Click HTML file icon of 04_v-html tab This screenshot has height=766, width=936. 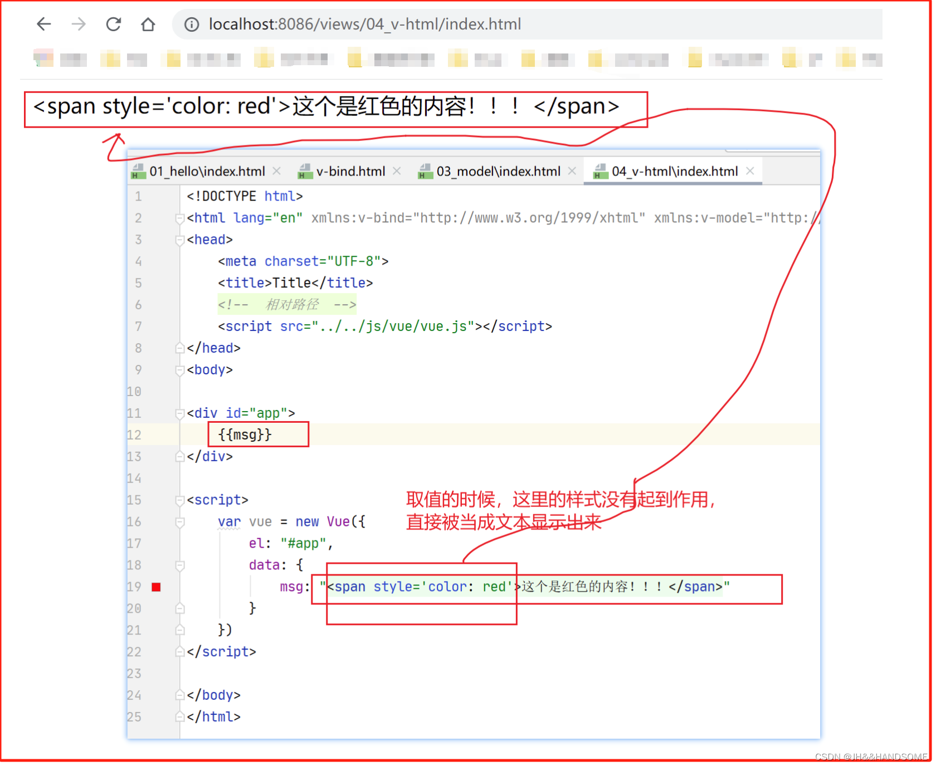tap(601, 172)
